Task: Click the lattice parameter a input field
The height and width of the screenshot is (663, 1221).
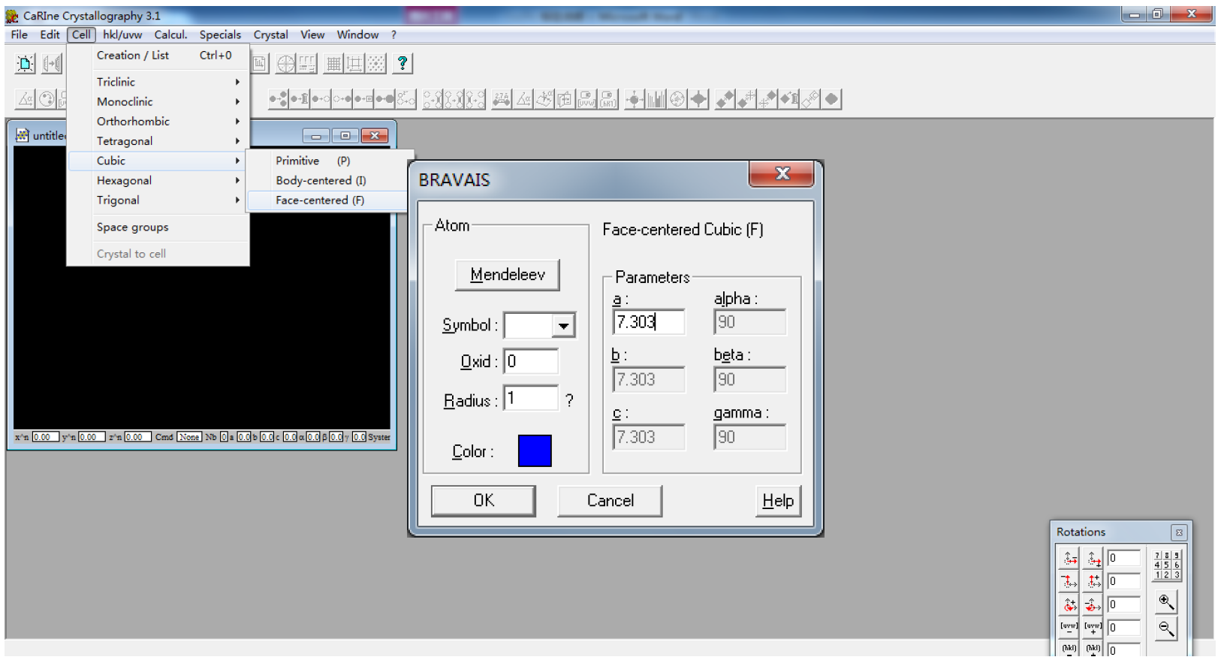Action: pyautogui.click(x=649, y=322)
